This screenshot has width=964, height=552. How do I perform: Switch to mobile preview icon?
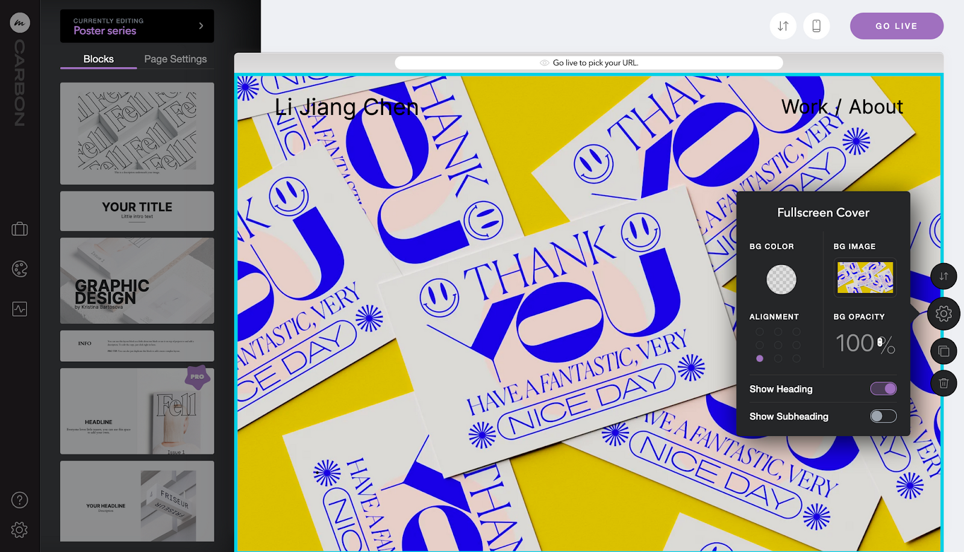point(816,26)
